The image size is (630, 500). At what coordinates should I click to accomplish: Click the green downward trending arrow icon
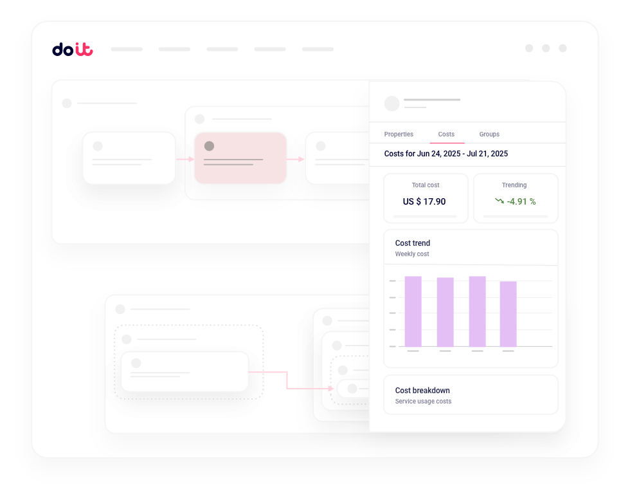pyautogui.click(x=499, y=201)
